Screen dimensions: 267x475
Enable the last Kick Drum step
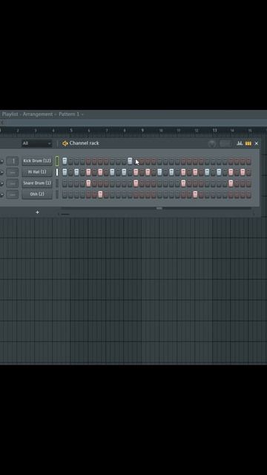click(248, 161)
